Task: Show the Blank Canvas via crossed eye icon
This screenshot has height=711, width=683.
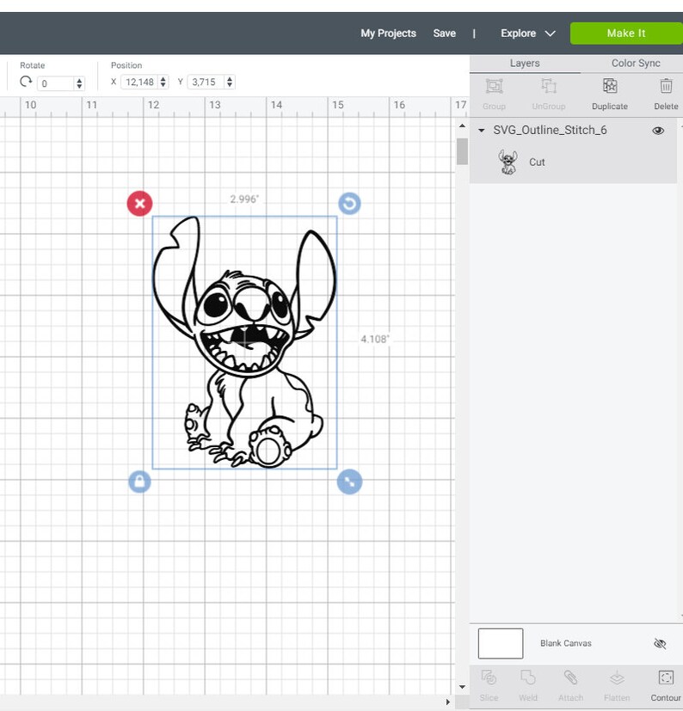Action: coord(660,643)
